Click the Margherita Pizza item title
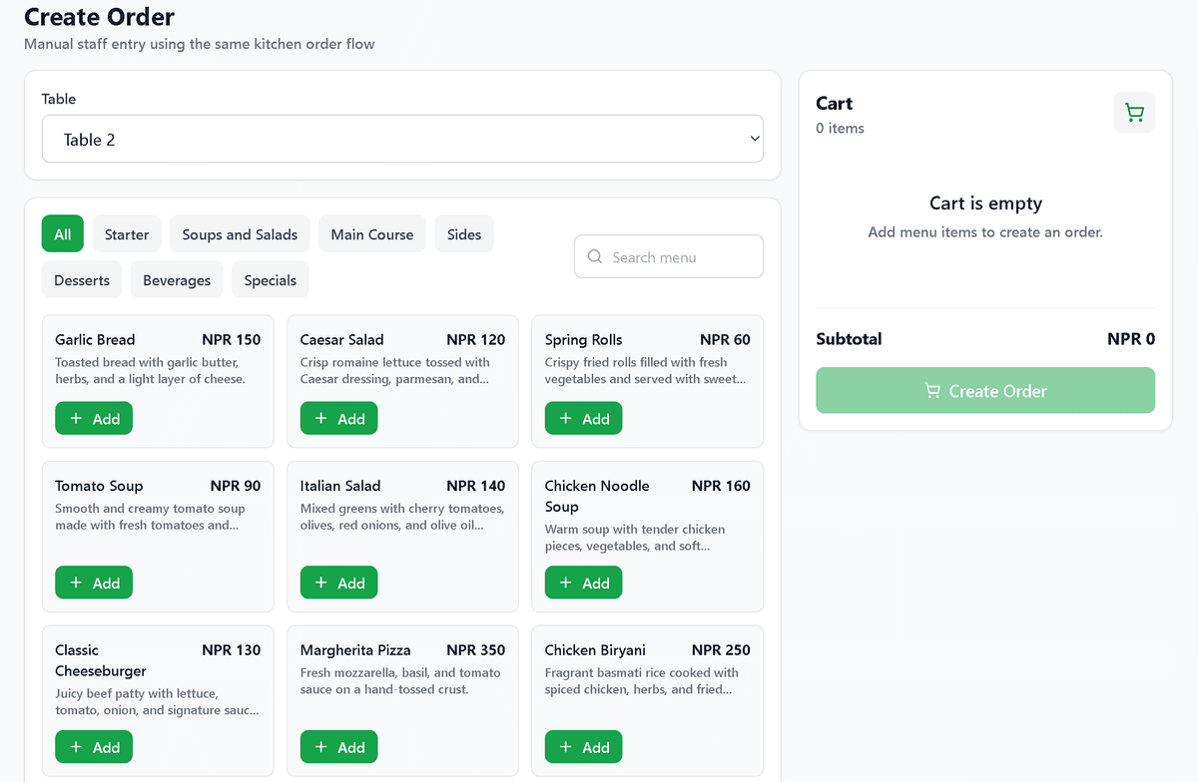The height and width of the screenshot is (782, 1198). pyautogui.click(x=355, y=649)
